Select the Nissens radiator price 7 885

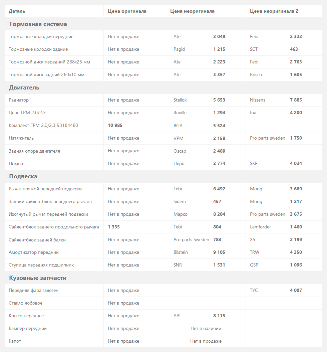pyautogui.click(x=296, y=100)
